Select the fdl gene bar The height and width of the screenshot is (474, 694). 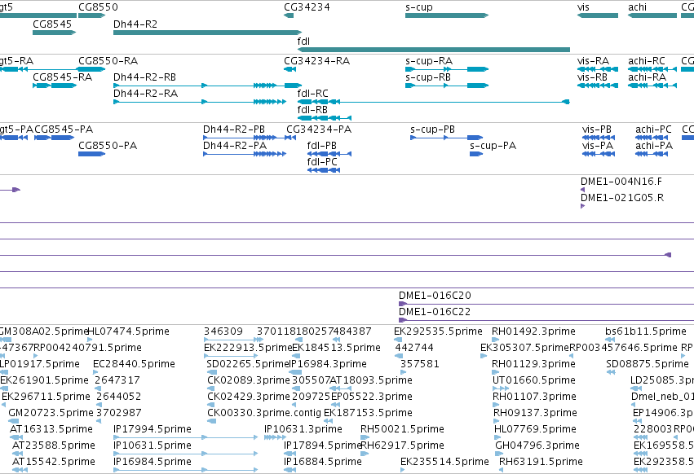pyautogui.click(x=434, y=50)
